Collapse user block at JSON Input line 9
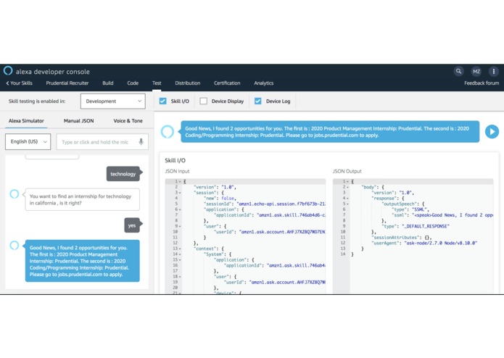The width and height of the screenshot is (504, 358). (x=180, y=226)
